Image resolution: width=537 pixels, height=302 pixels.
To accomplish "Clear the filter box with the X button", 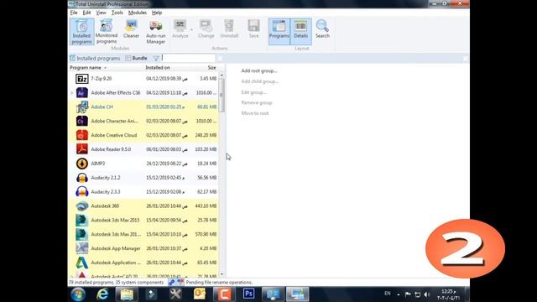I will pyautogui.click(x=220, y=58).
